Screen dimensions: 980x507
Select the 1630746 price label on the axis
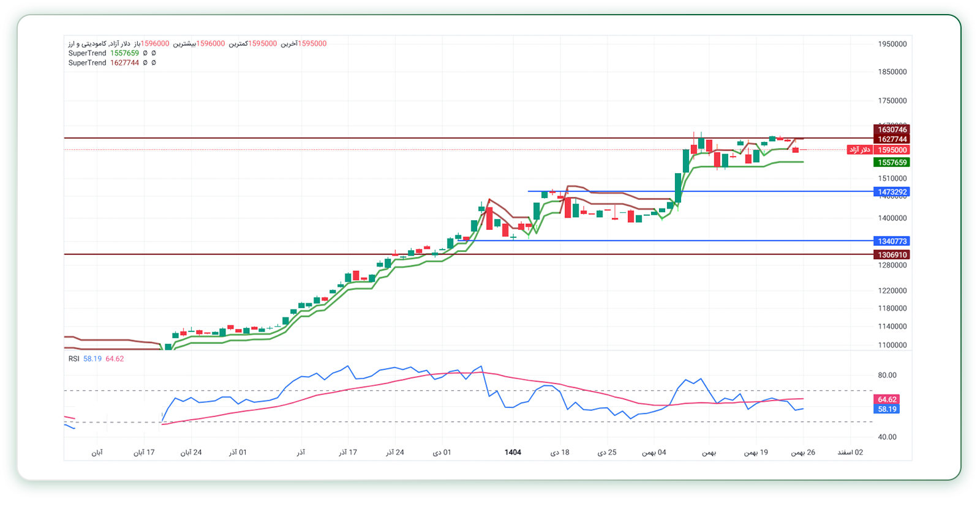tap(891, 130)
